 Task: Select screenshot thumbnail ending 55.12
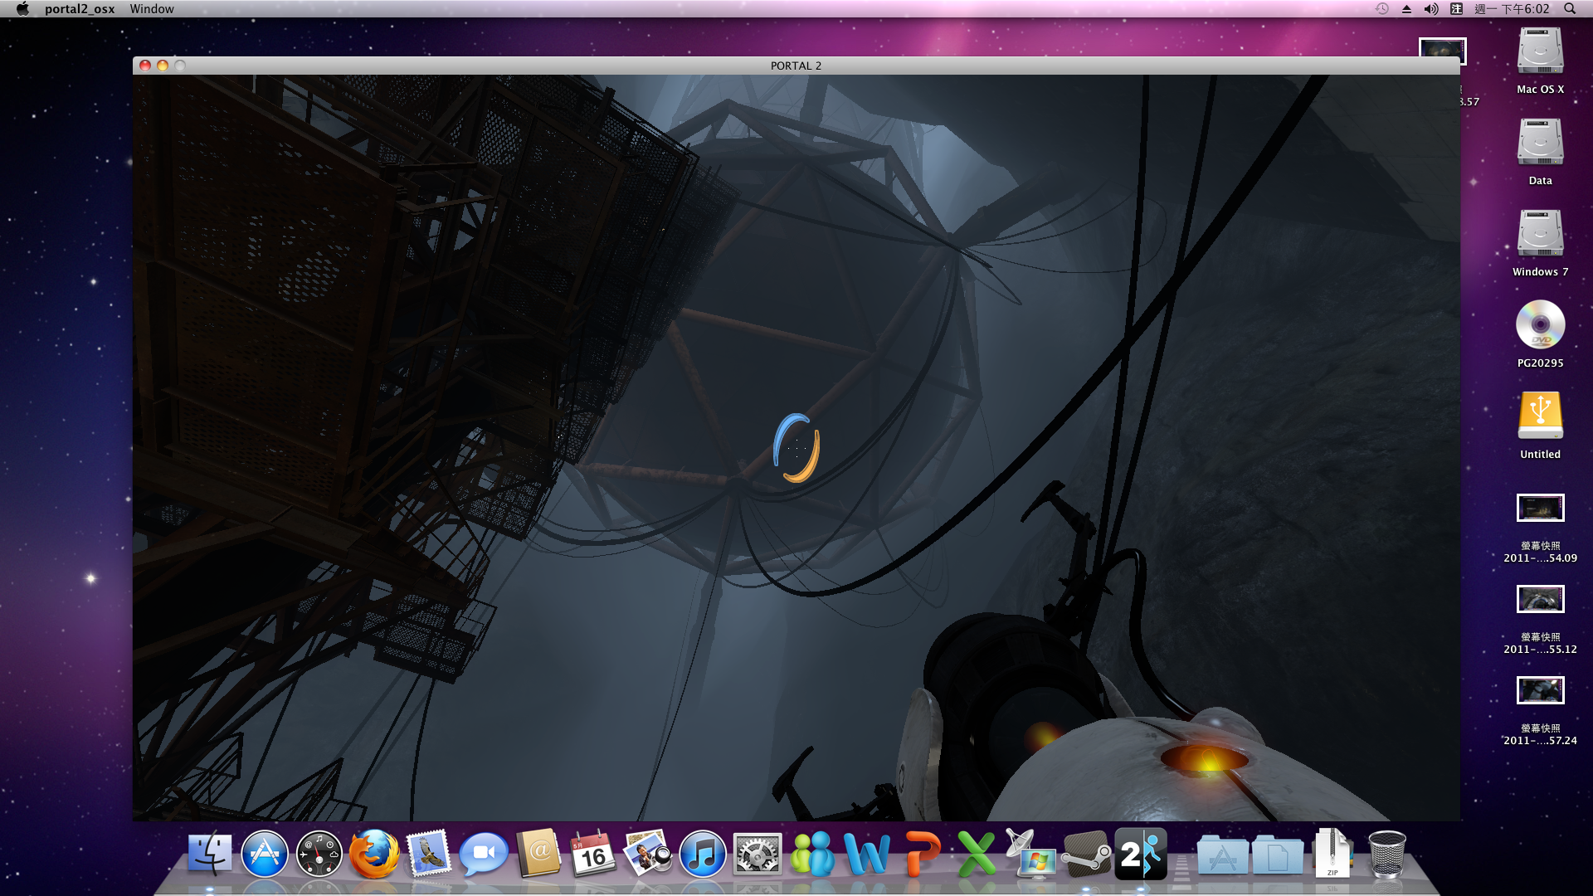[x=1540, y=599]
